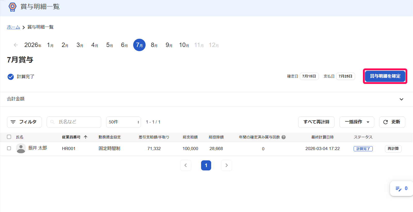Open the floating edit list widget
The width and height of the screenshot is (413, 212).
(401, 189)
